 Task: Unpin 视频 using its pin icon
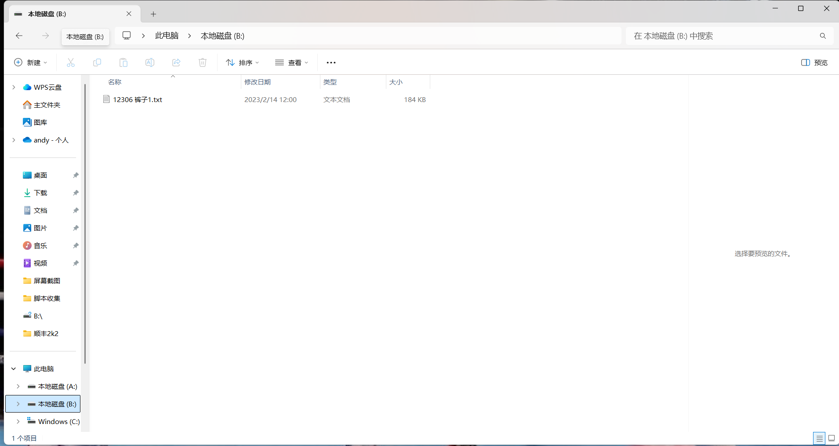[76, 263]
